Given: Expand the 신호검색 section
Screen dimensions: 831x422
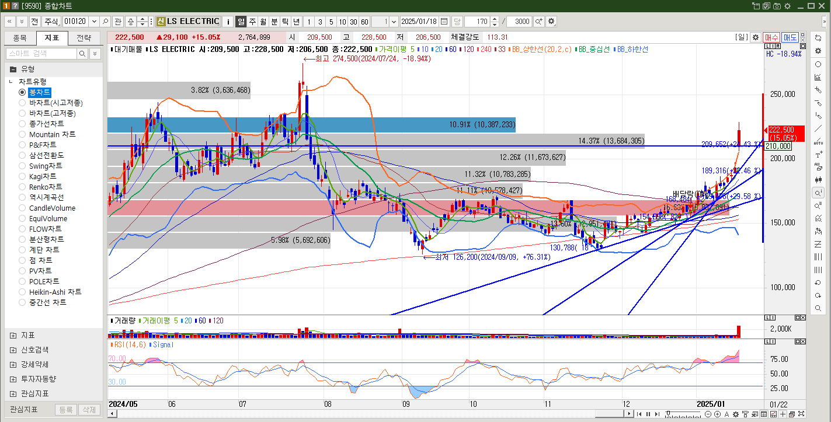Looking at the screenshot, I should point(13,350).
